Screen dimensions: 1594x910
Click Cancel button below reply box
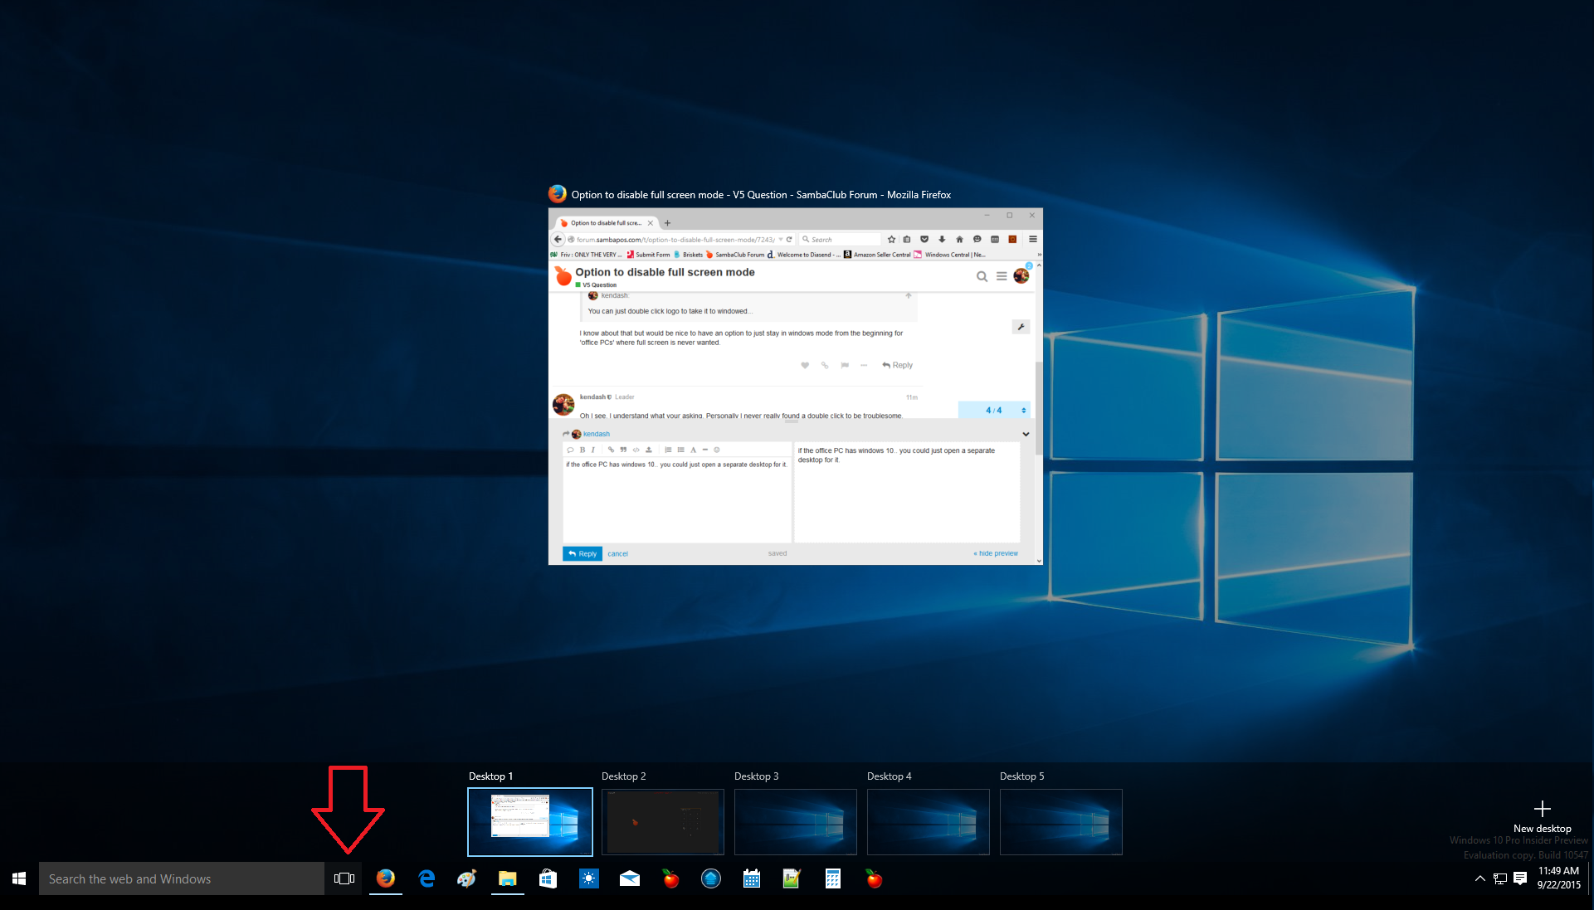pos(617,553)
